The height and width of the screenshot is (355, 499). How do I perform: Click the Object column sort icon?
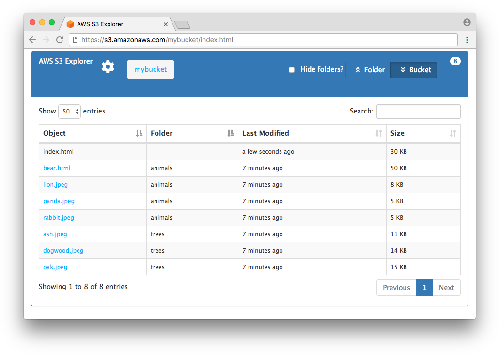coord(139,133)
